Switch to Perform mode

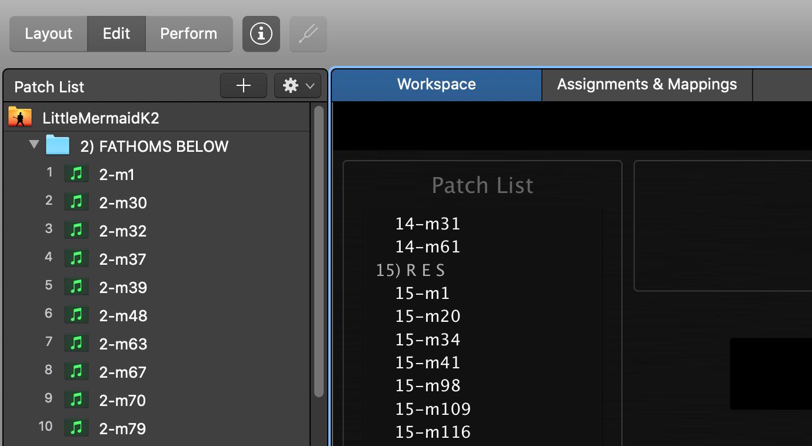pyautogui.click(x=189, y=34)
